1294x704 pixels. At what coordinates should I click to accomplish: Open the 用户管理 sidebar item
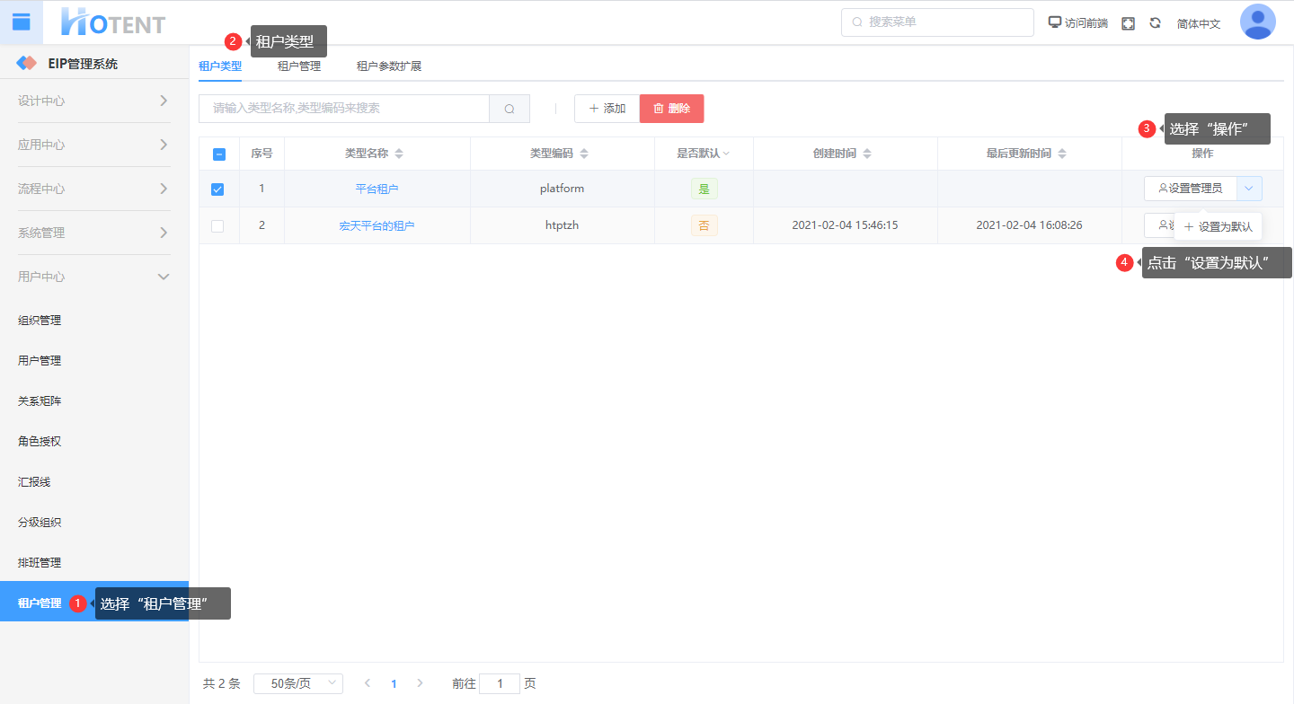pos(40,360)
